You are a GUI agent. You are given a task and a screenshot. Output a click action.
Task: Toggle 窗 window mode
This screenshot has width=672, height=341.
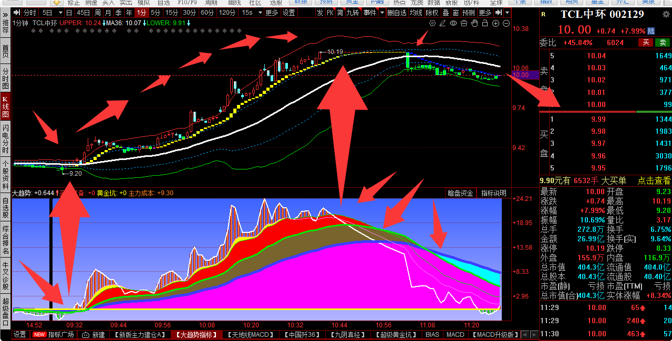click(456, 13)
